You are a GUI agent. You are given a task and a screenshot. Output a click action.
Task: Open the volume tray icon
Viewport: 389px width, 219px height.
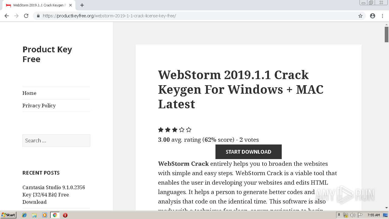[x=353, y=215]
